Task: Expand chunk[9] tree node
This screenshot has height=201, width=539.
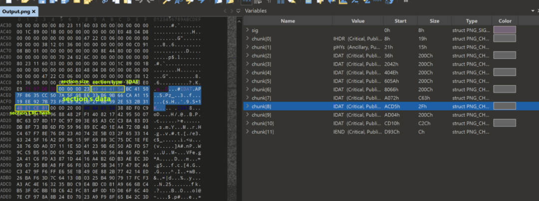Action: click(x=248, y=115)
